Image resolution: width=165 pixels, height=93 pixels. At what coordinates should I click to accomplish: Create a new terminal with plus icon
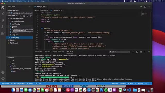coord(133,52)
